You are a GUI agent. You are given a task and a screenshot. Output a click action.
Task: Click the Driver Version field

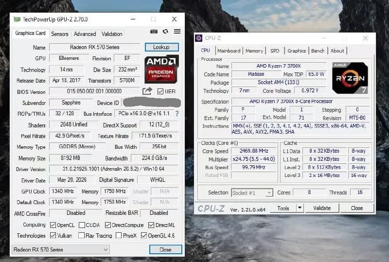tap(114, 169)
